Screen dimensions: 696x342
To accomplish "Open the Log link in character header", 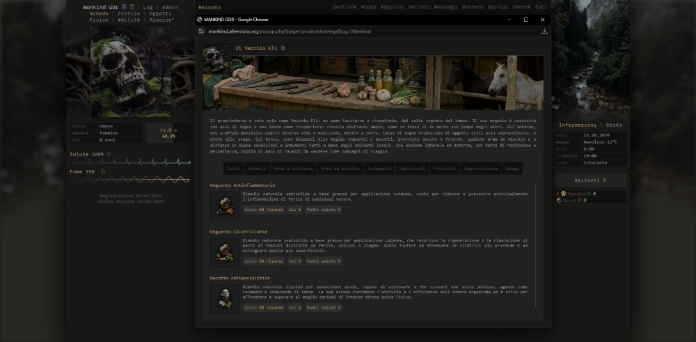I will 148,8.
